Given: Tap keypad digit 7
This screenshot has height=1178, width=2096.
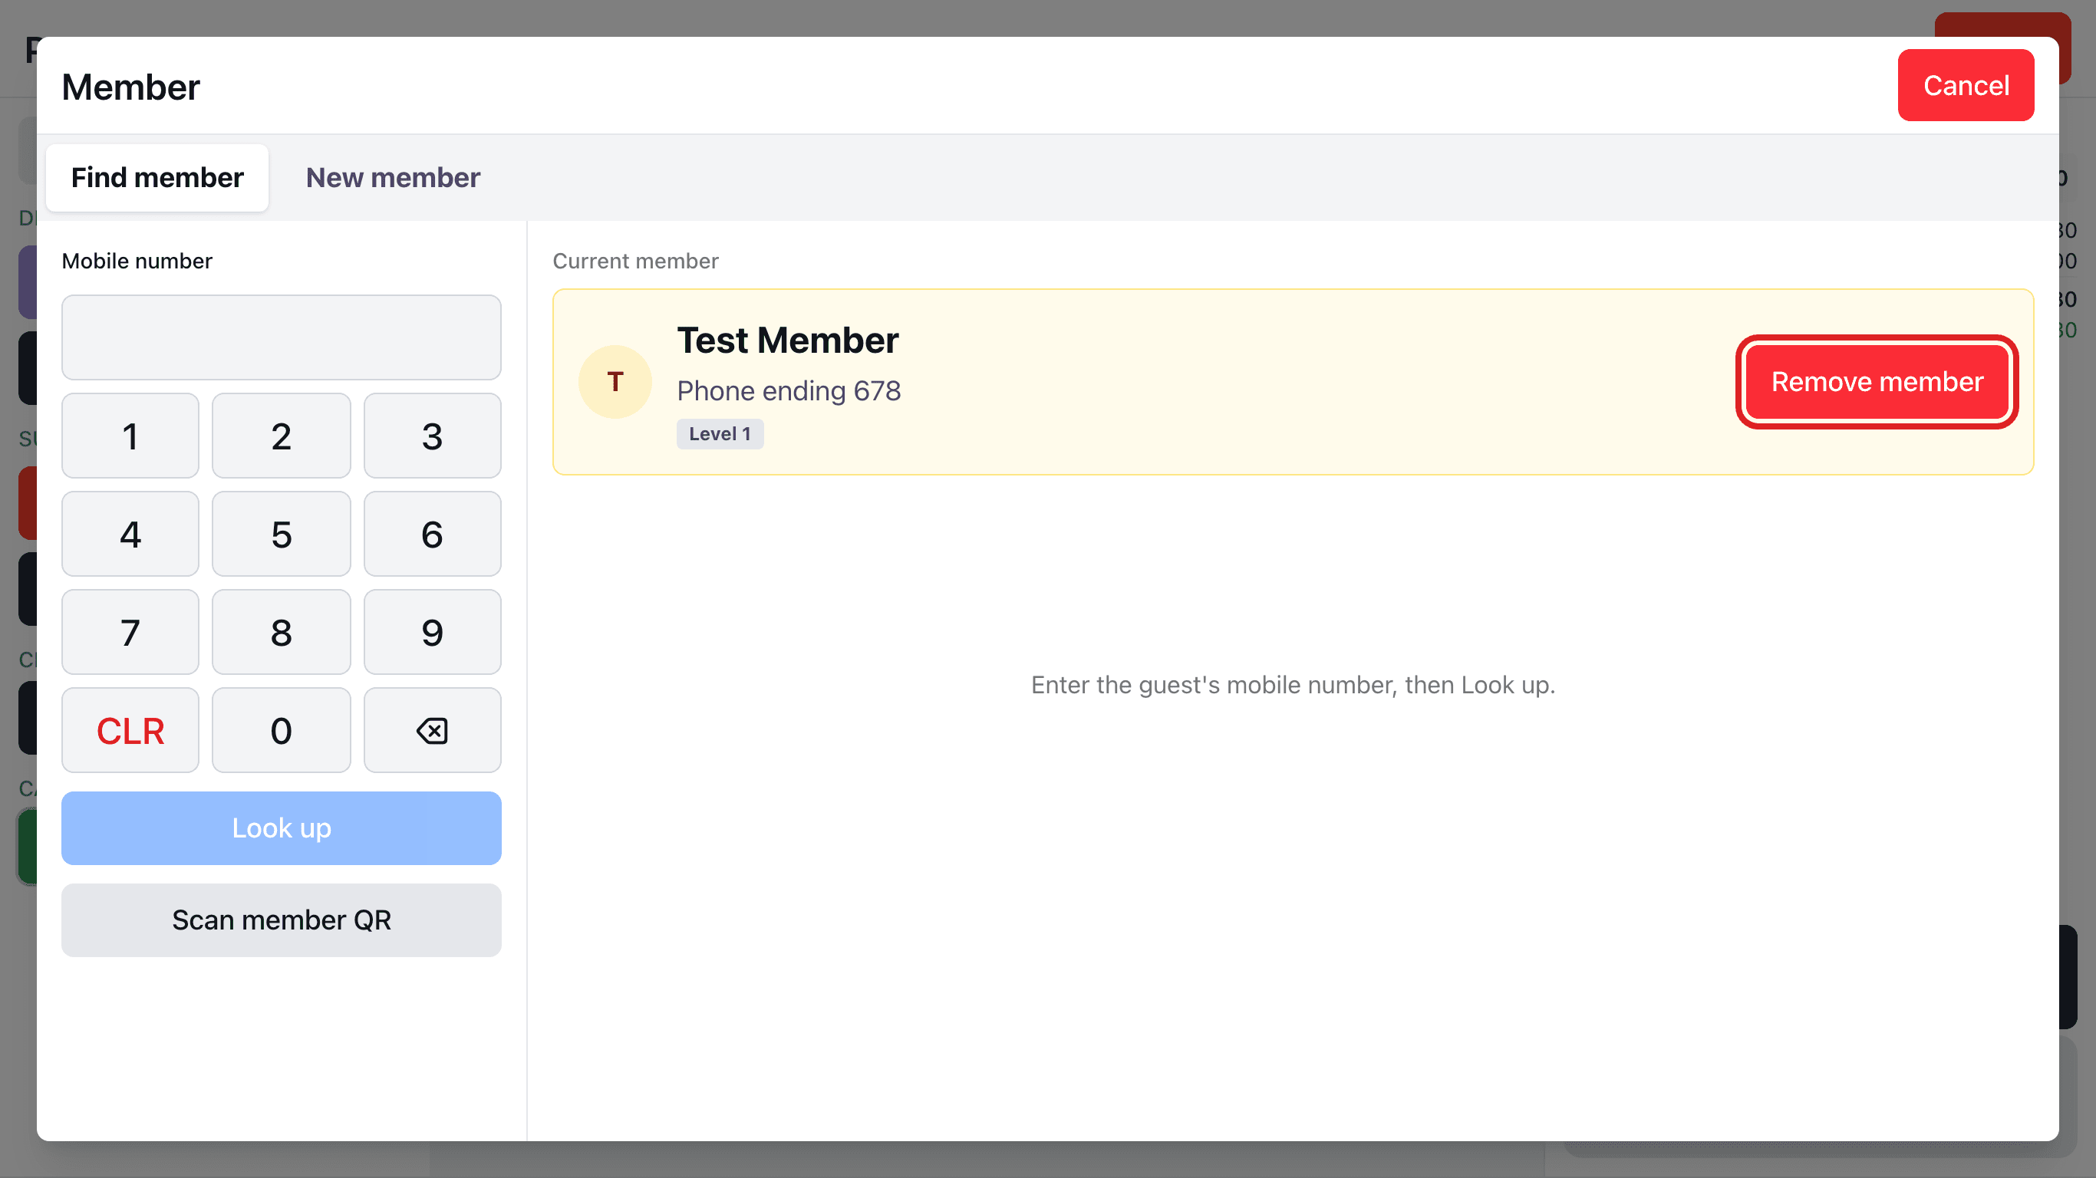Looking at the screenshot, I should [130, 632].
